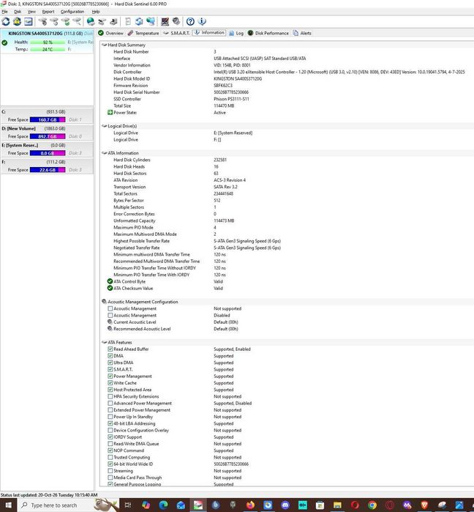Click the disk test icon with green mark
The height and width of the screenshot is (512, 474).
pyautogui.click(x=66, y=21)
